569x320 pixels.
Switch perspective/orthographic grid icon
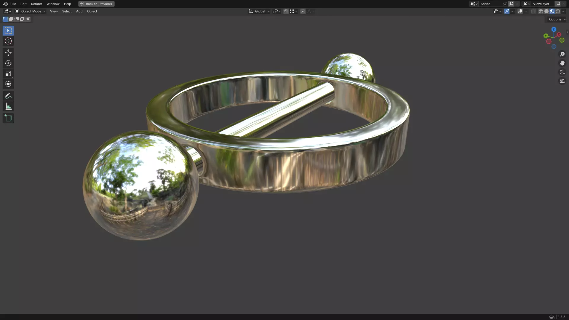(562, 81)
